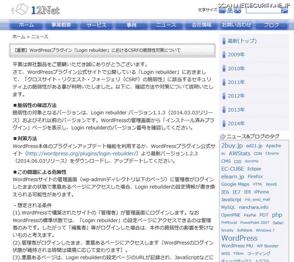This screenshot has height=262, width=294.
Task: Select the YSlow tag
Action: pyautogui.click(x=238, y=254)
